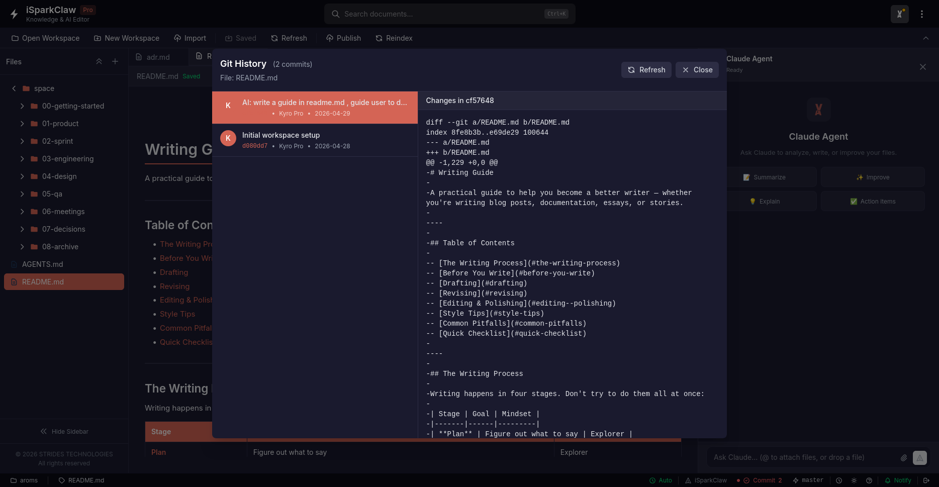Open the Revising table of contents link
This screenshot has width=939, height=487.
pos(174,286)
